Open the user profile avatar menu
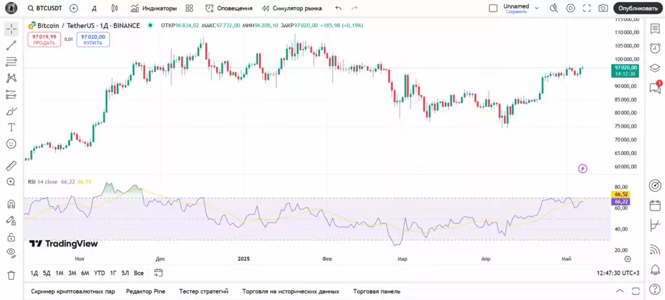Image resolution: width=665 pixels, height=300 pixels. click(10, 8)
